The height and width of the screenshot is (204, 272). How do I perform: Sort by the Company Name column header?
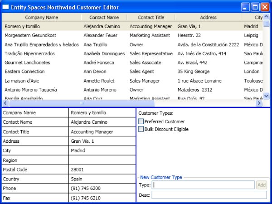(x=41, y=17)
